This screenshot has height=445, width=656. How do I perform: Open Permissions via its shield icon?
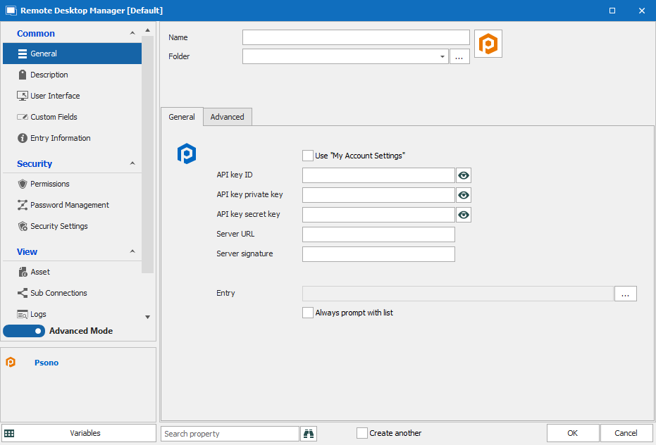coord(23,184)
